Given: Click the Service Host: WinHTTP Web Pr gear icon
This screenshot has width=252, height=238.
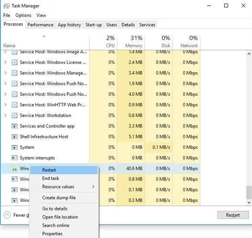Looking at the screenshot, I should pos(14,105).
